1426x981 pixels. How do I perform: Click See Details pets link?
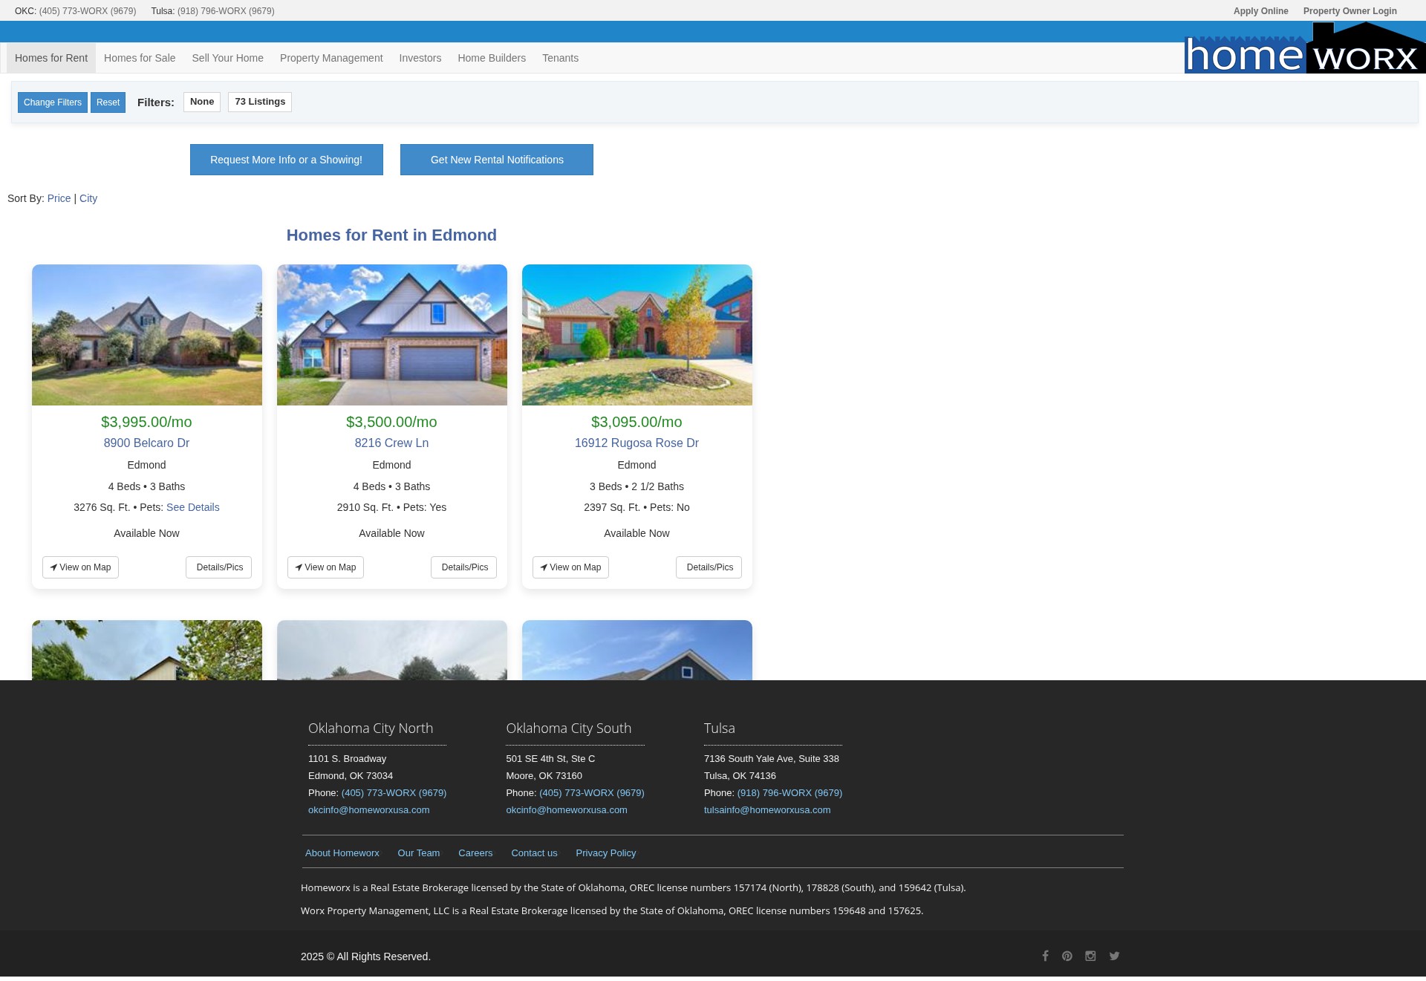[193, 507]
